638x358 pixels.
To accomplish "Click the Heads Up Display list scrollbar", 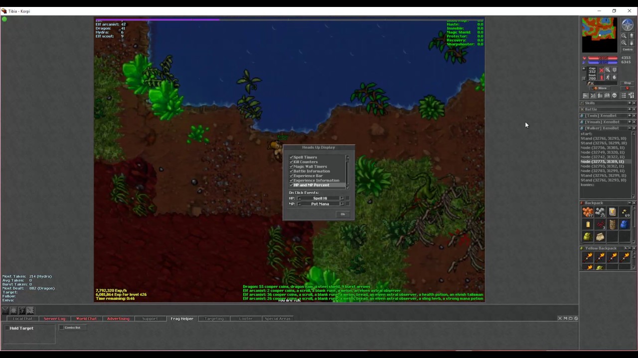I will [347, 172].
